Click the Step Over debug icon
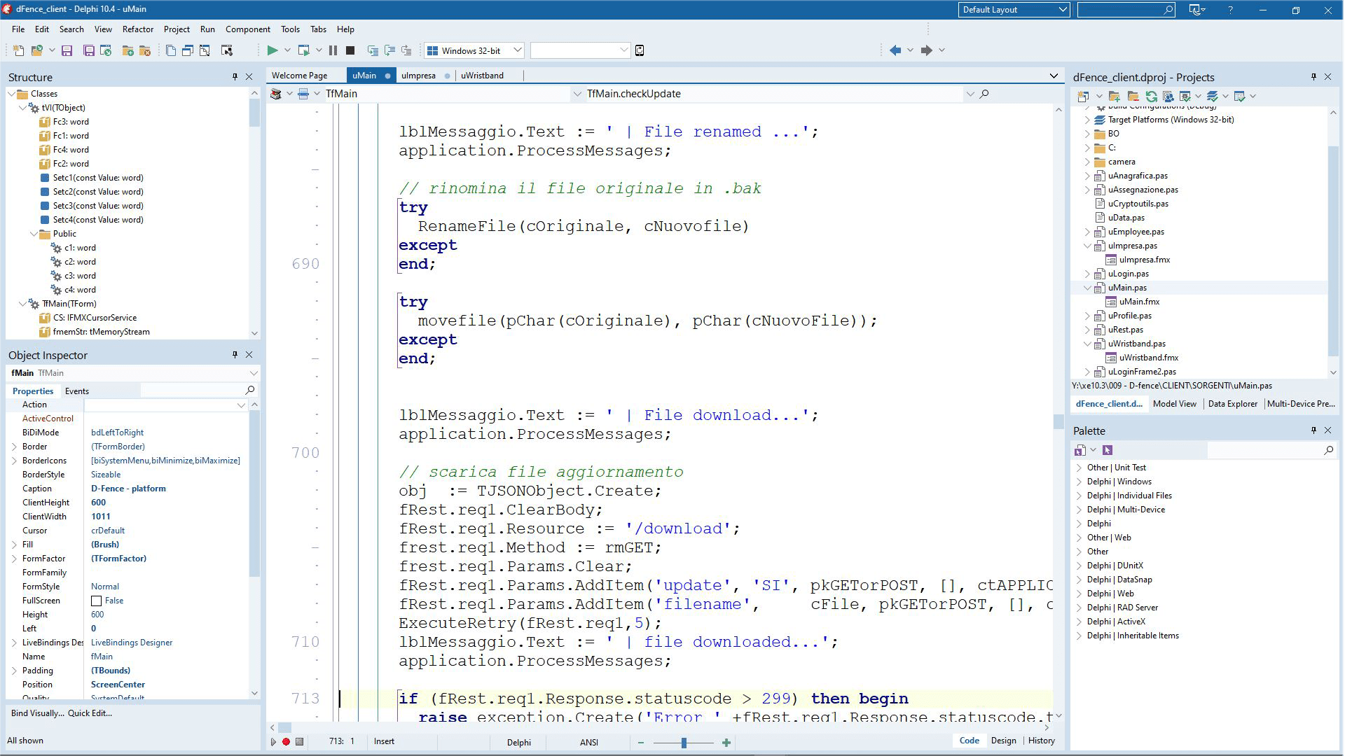Viewport: 1345px width, 756px height. [389, 50]
